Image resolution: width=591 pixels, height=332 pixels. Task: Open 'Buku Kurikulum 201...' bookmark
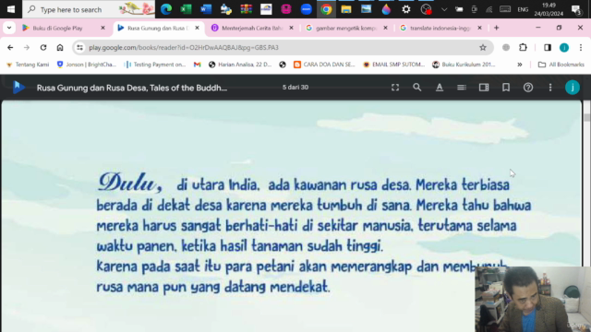coord(464,65)
